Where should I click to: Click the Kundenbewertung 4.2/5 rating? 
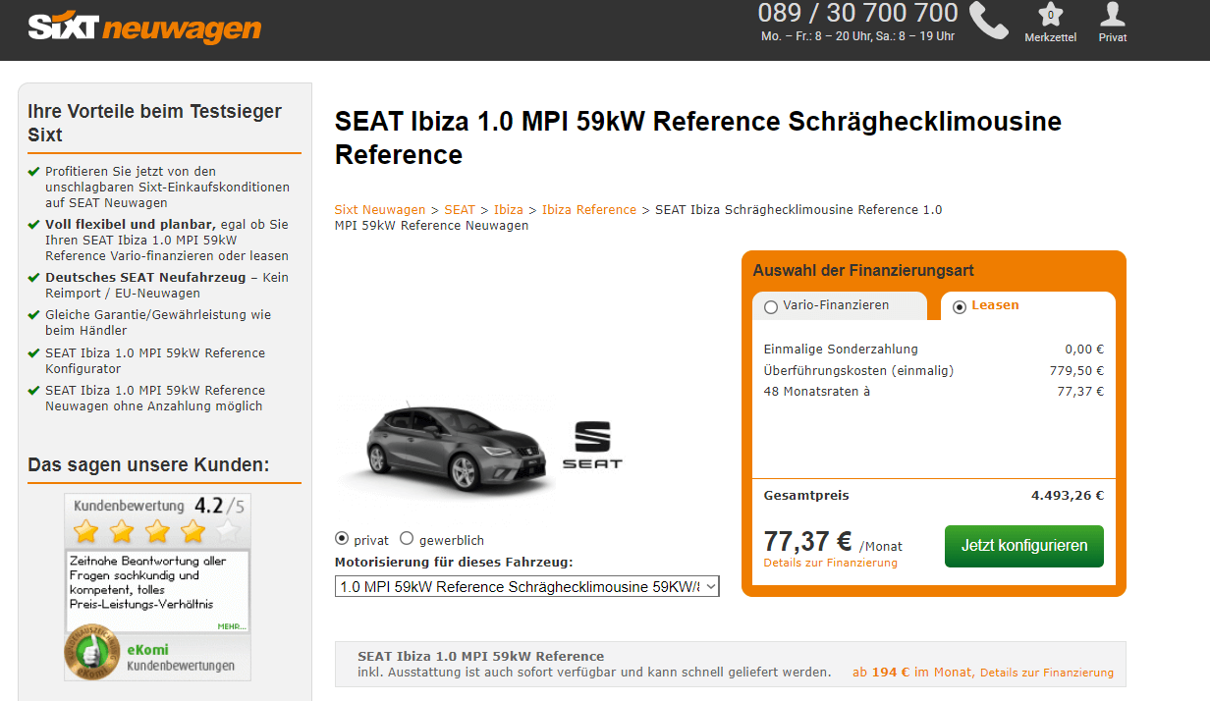(x=158, y=506)
